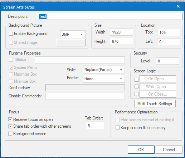Tick the On Open screen logic checkbox

pos(136,80)
